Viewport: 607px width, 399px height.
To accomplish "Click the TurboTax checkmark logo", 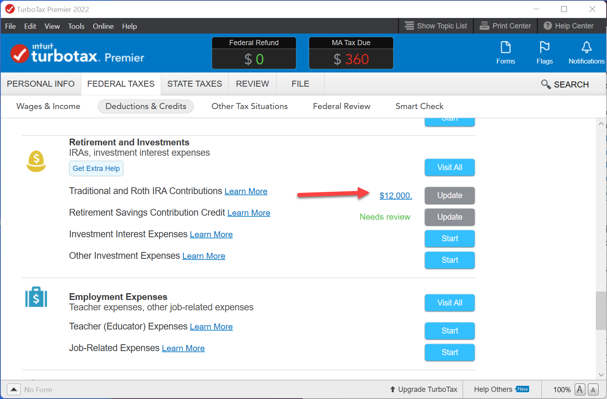I will click(20, 54).
